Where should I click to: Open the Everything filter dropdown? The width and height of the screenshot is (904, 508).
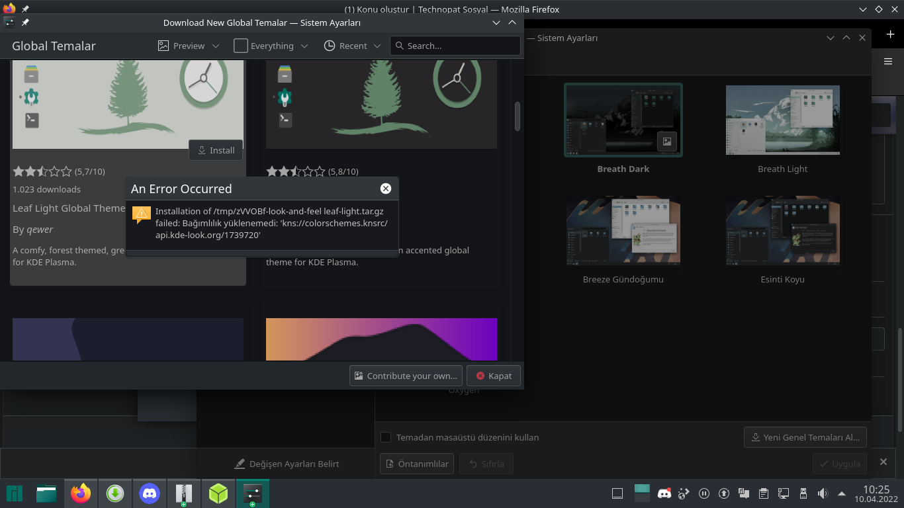(271, 46)
